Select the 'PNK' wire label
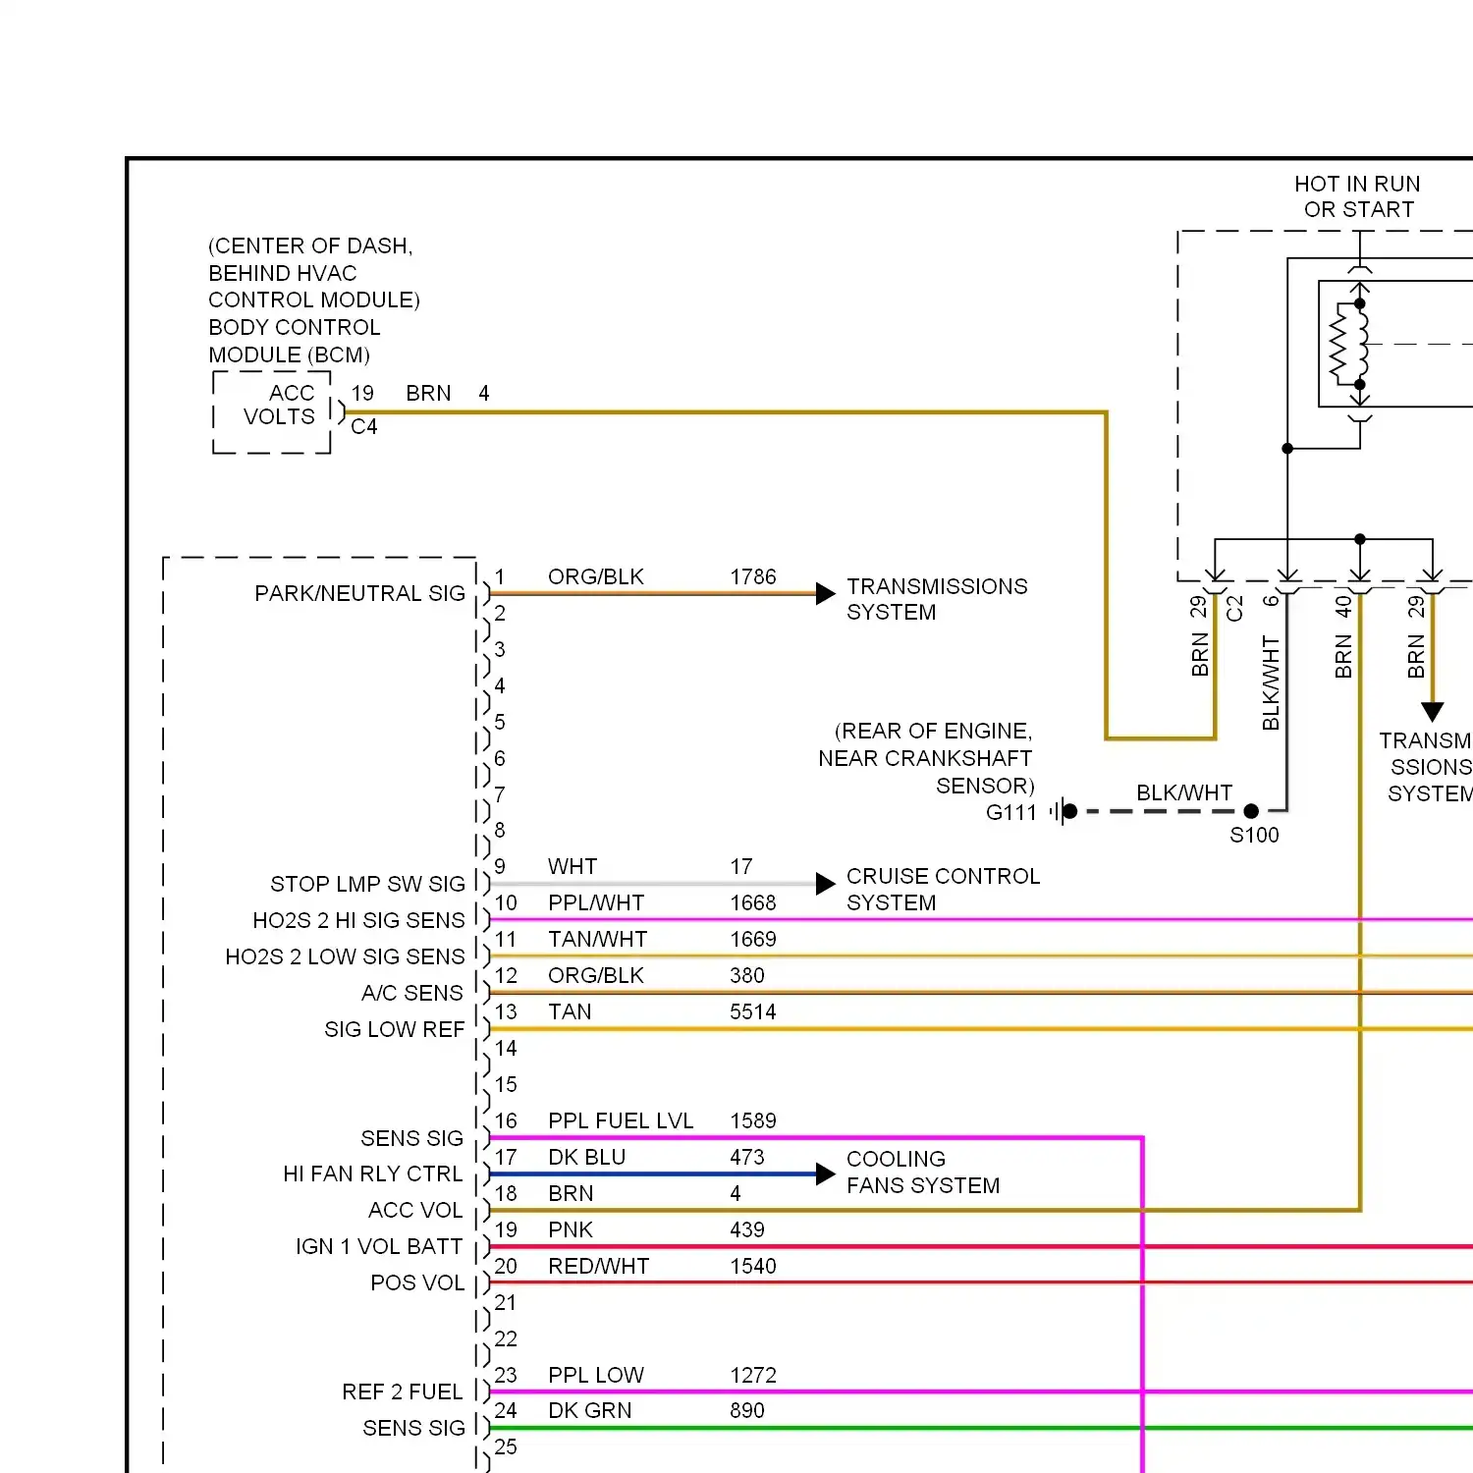1473x1473 pixels. (571, 1229)
